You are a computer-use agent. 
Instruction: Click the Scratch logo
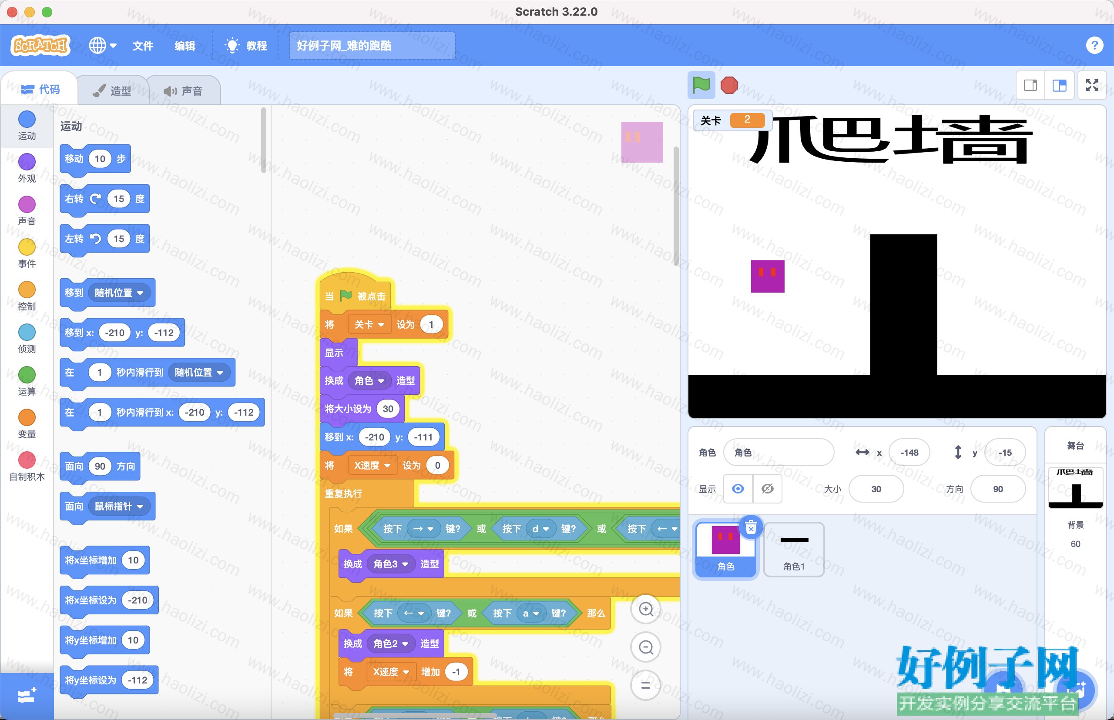(x=40, y=45)
